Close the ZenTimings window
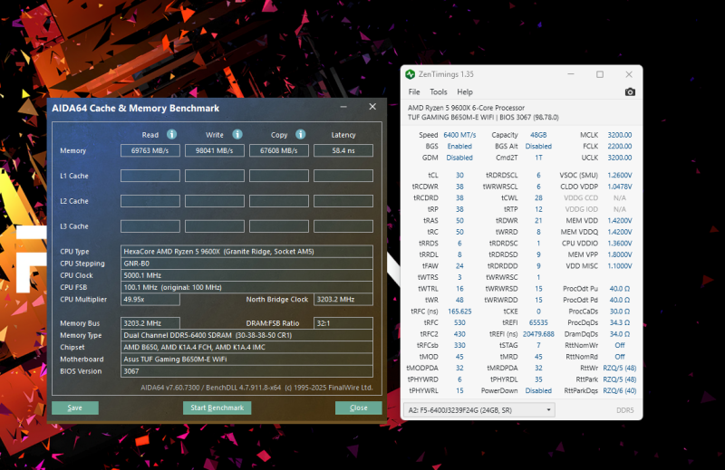725x470 pixels. [x=629, y=74]
